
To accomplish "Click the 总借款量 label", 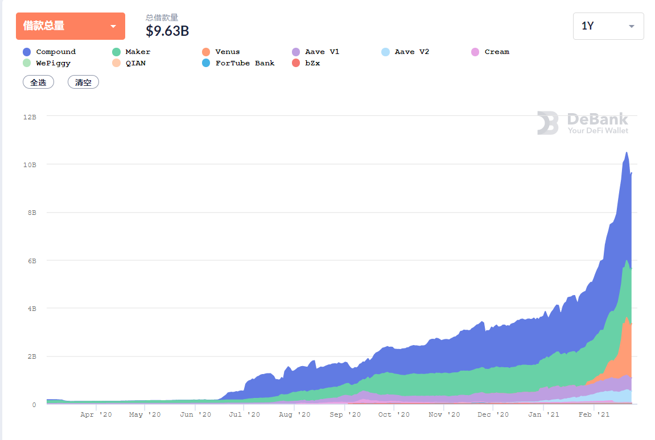I will tap(162, 18).
